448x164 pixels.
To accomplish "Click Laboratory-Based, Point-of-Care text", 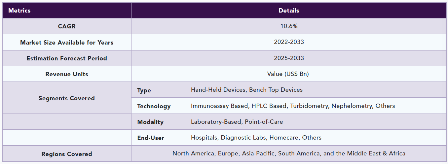I will pos(237,122).
